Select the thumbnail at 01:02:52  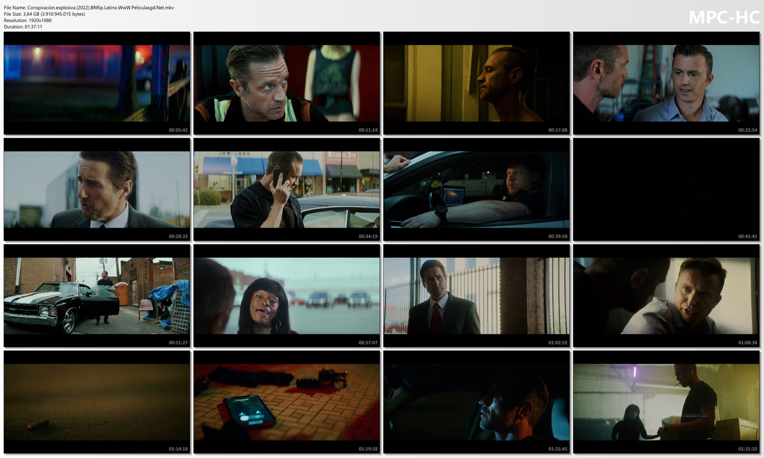click(476, 296)
